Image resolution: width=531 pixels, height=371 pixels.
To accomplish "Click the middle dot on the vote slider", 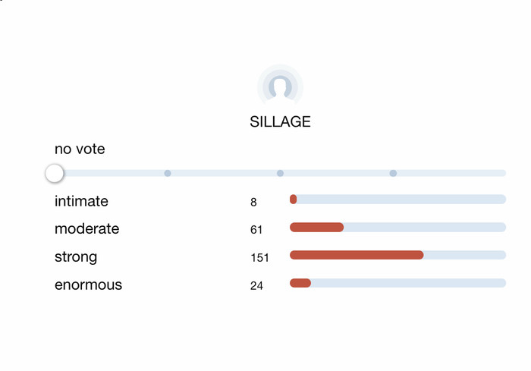I will 280,174.
